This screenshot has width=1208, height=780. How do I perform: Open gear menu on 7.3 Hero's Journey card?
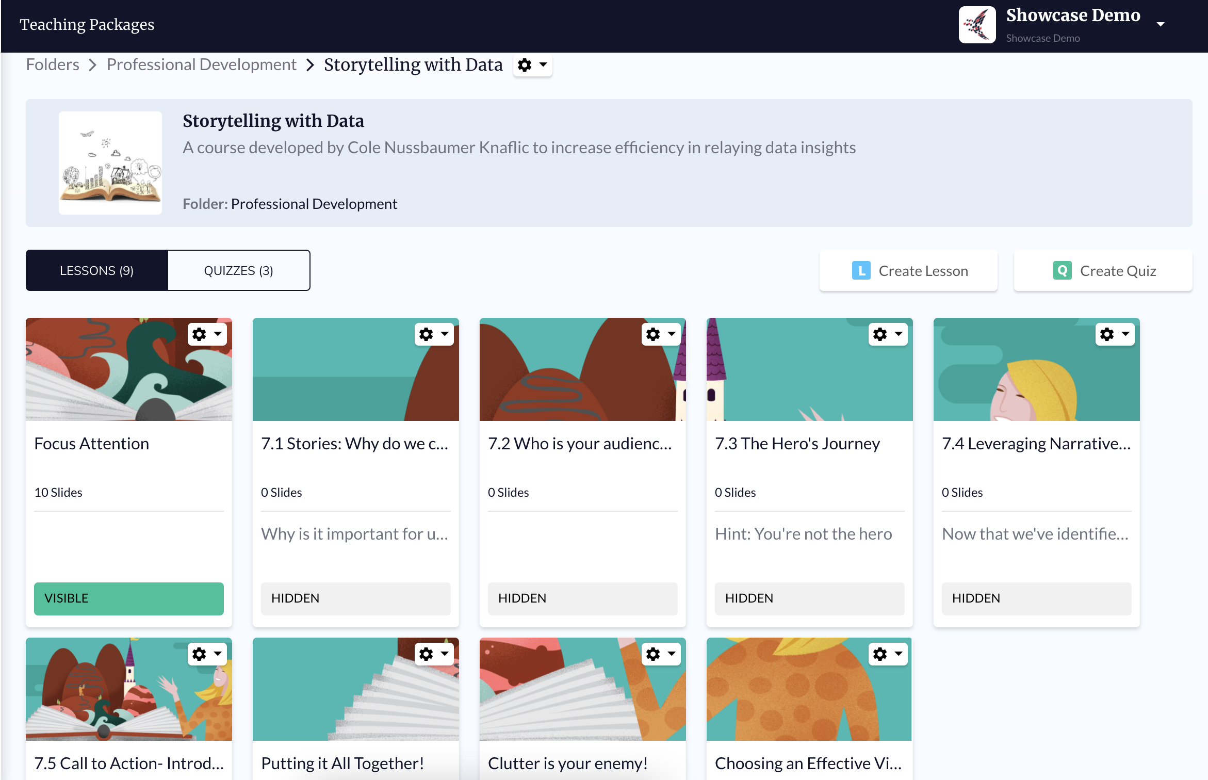tap(888, 334)
